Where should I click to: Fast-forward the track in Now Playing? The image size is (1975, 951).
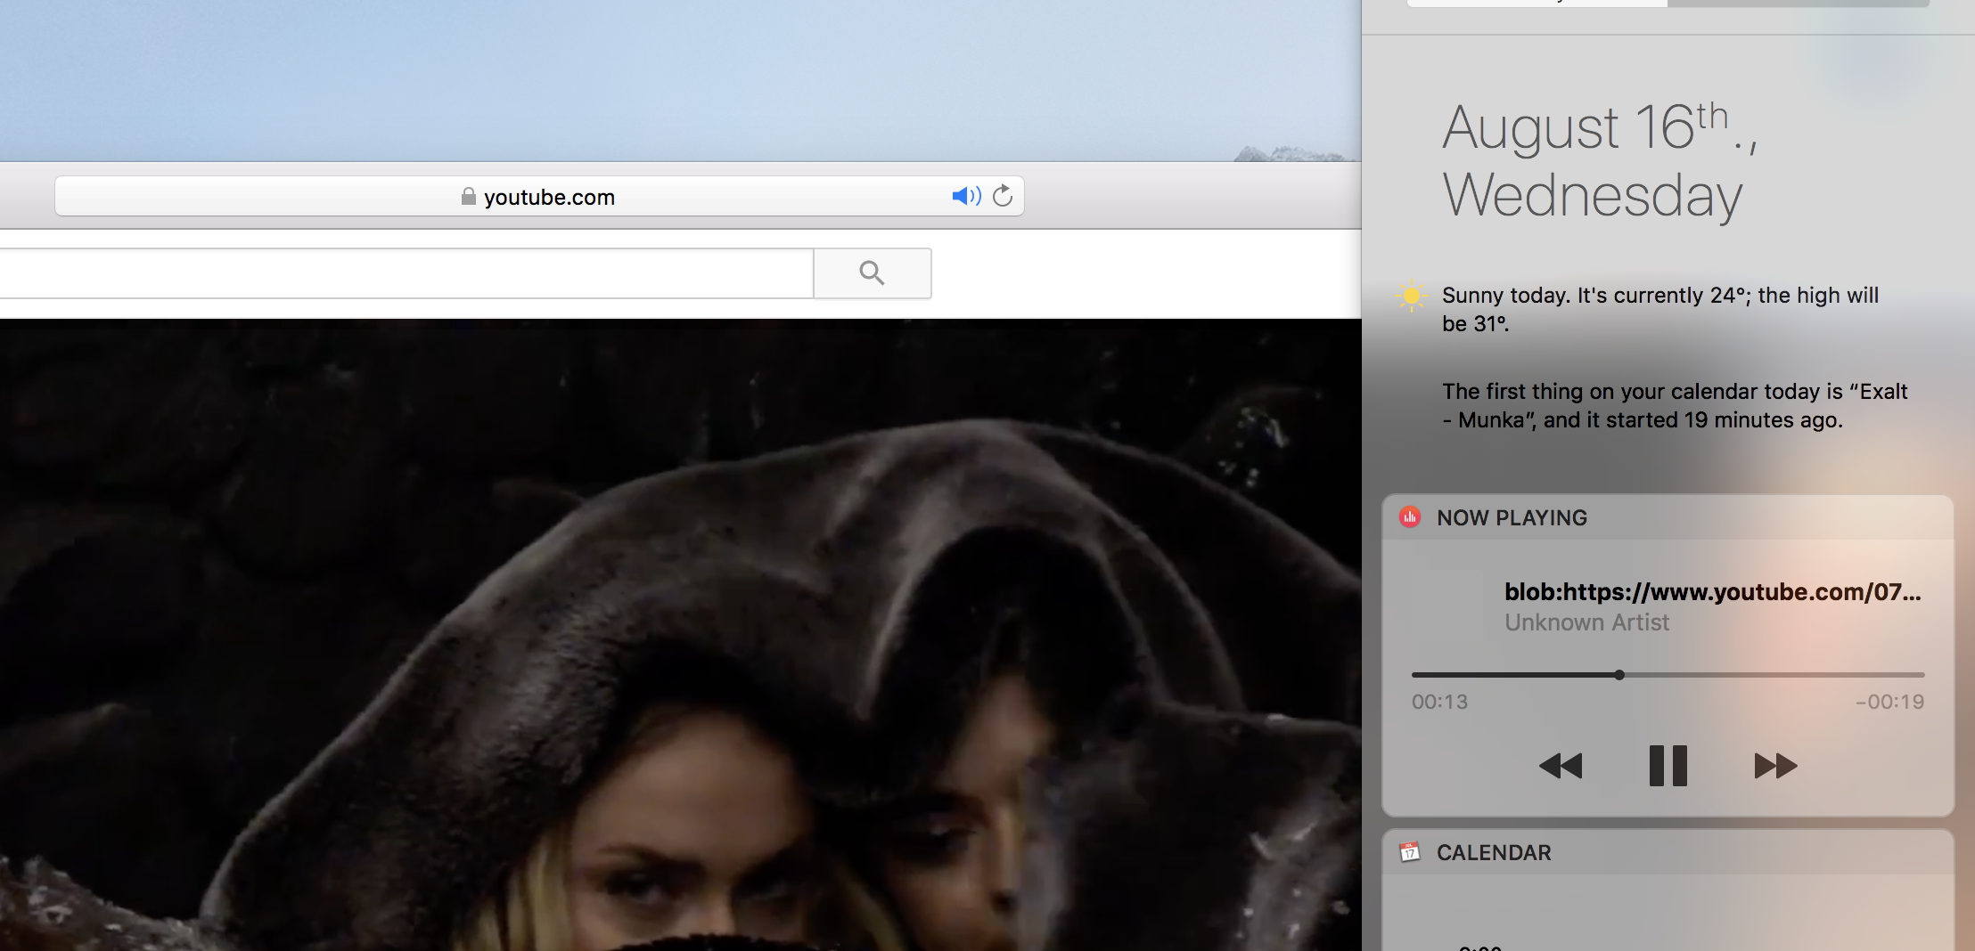(1775, 766)
